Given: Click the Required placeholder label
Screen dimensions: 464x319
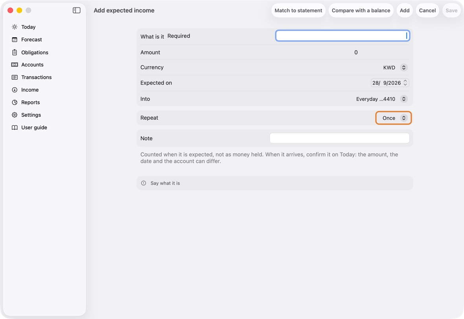Looking at the screenshot, I should tap(179, 36).
